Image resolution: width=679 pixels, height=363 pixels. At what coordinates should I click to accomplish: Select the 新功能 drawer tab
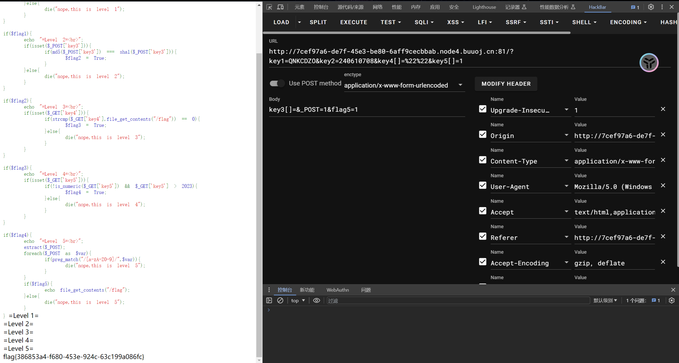click(307, 290)
